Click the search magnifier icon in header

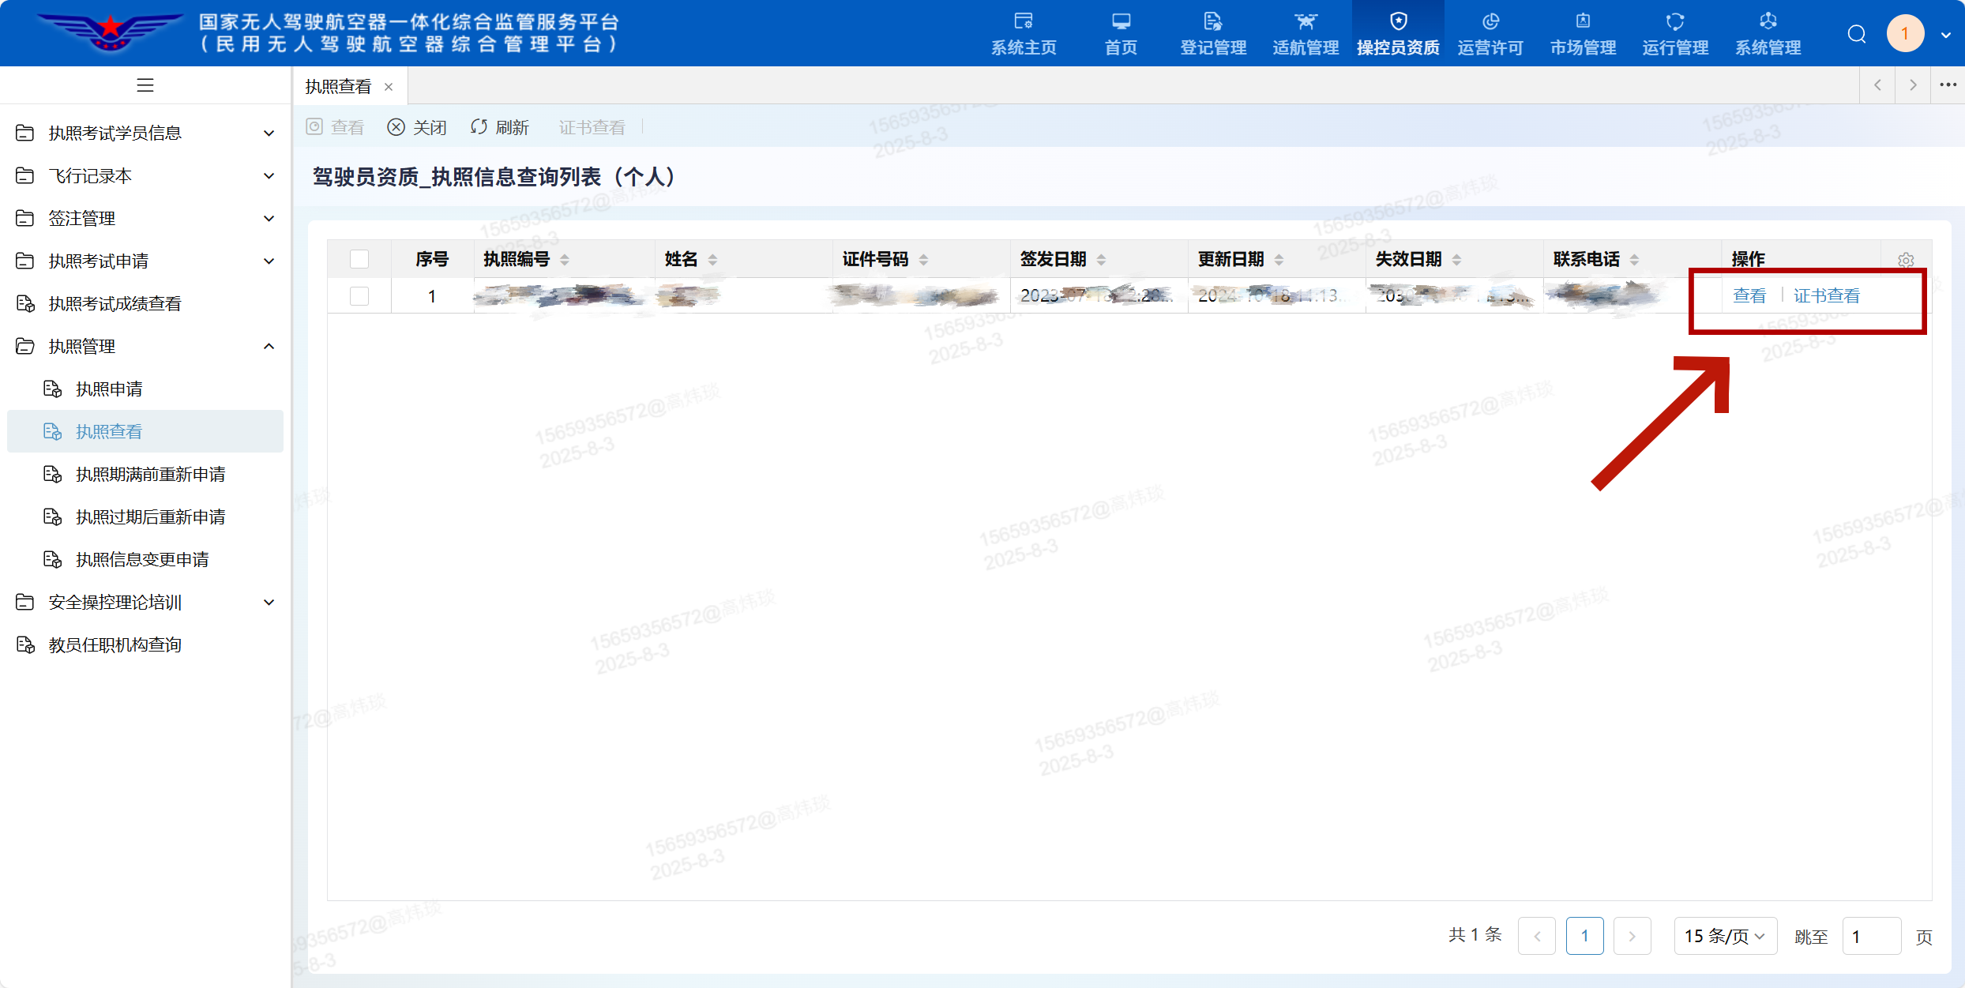click(x=1857, y=34)
